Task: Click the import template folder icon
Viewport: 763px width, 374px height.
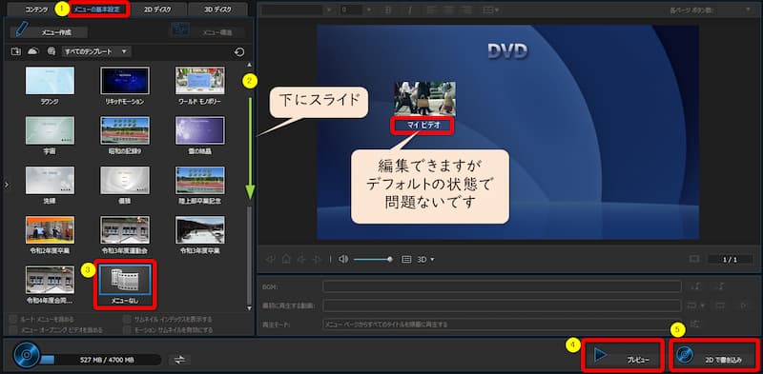Action: click(x=16, y=51)
